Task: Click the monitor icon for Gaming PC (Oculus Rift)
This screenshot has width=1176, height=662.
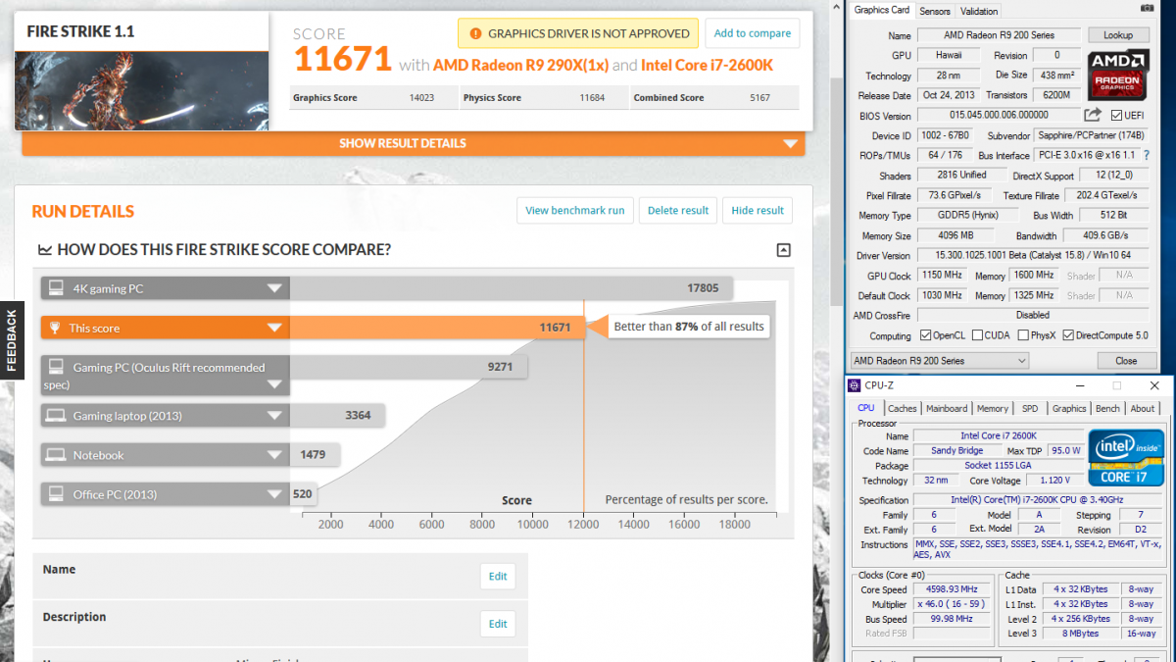Action: click(57, 367)
